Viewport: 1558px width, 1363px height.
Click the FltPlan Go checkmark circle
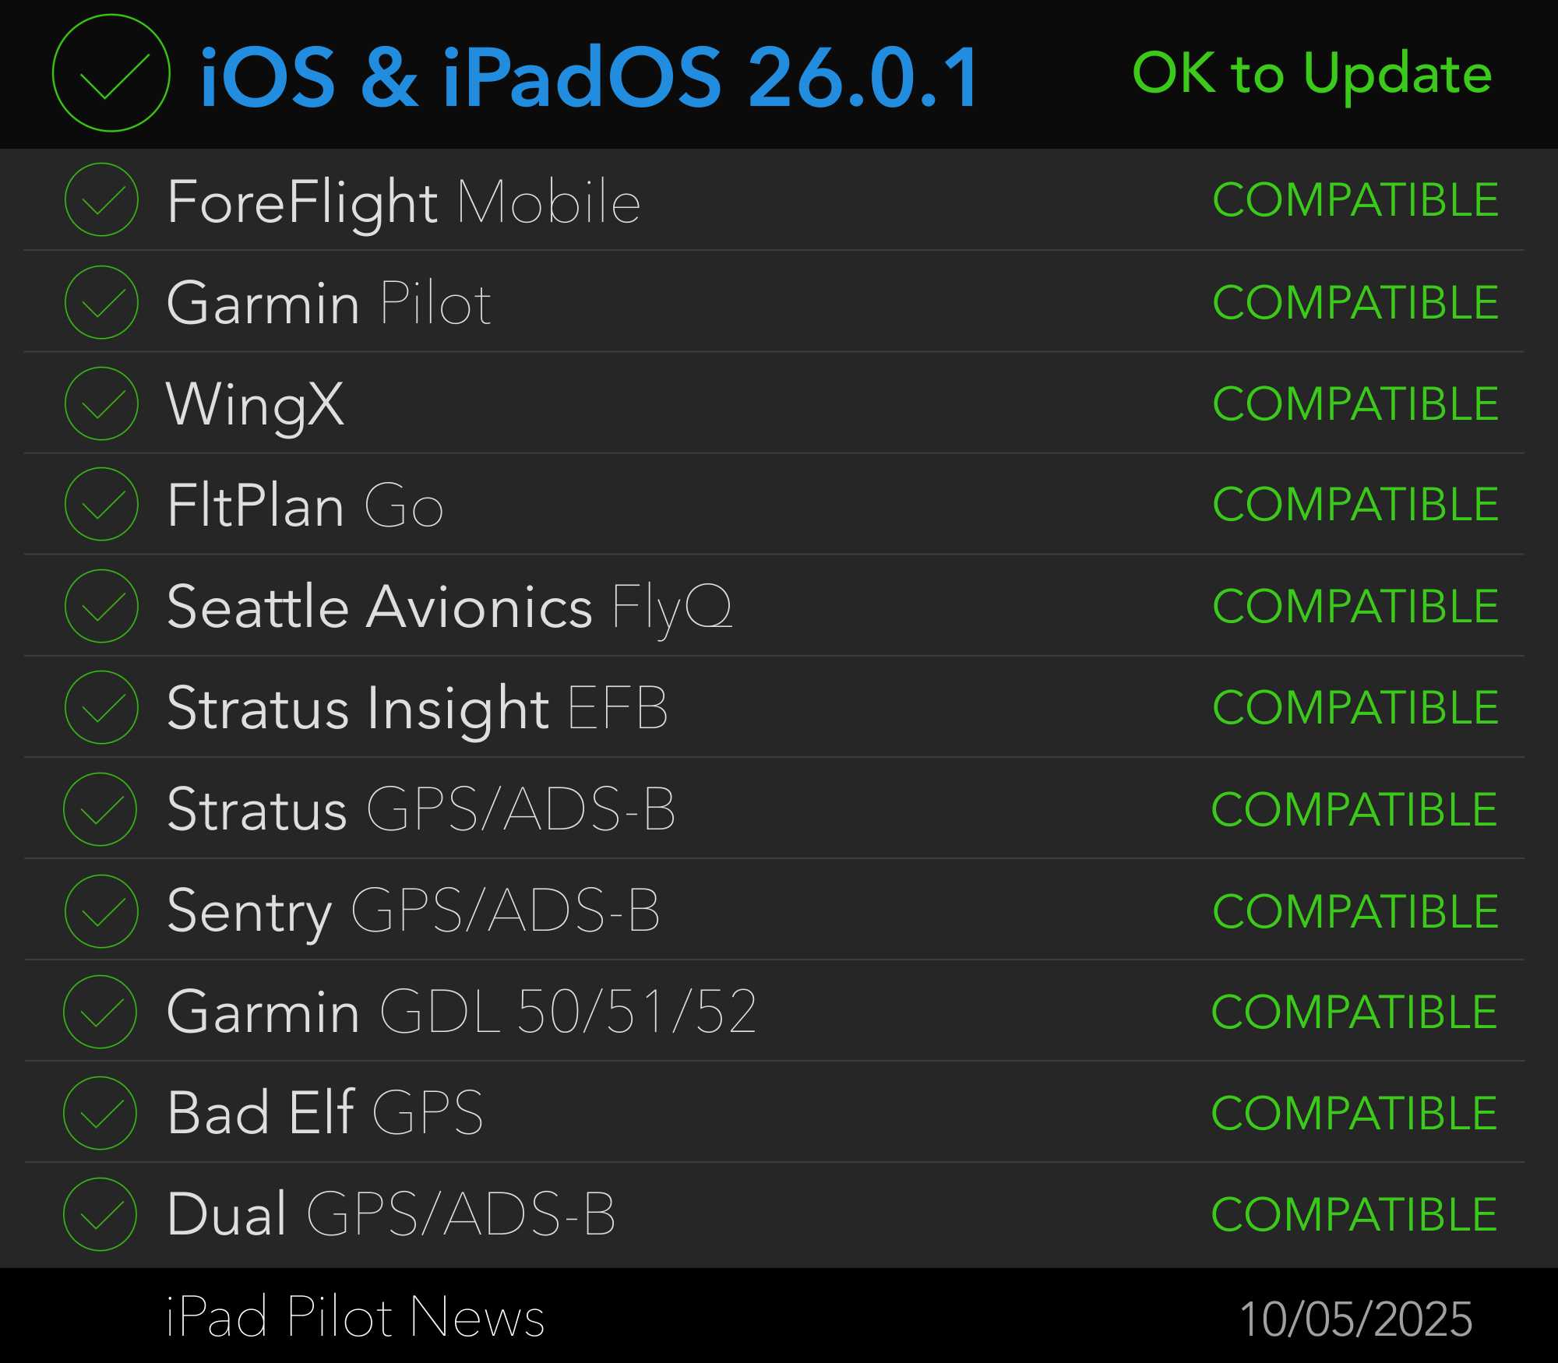pos(102,504)
